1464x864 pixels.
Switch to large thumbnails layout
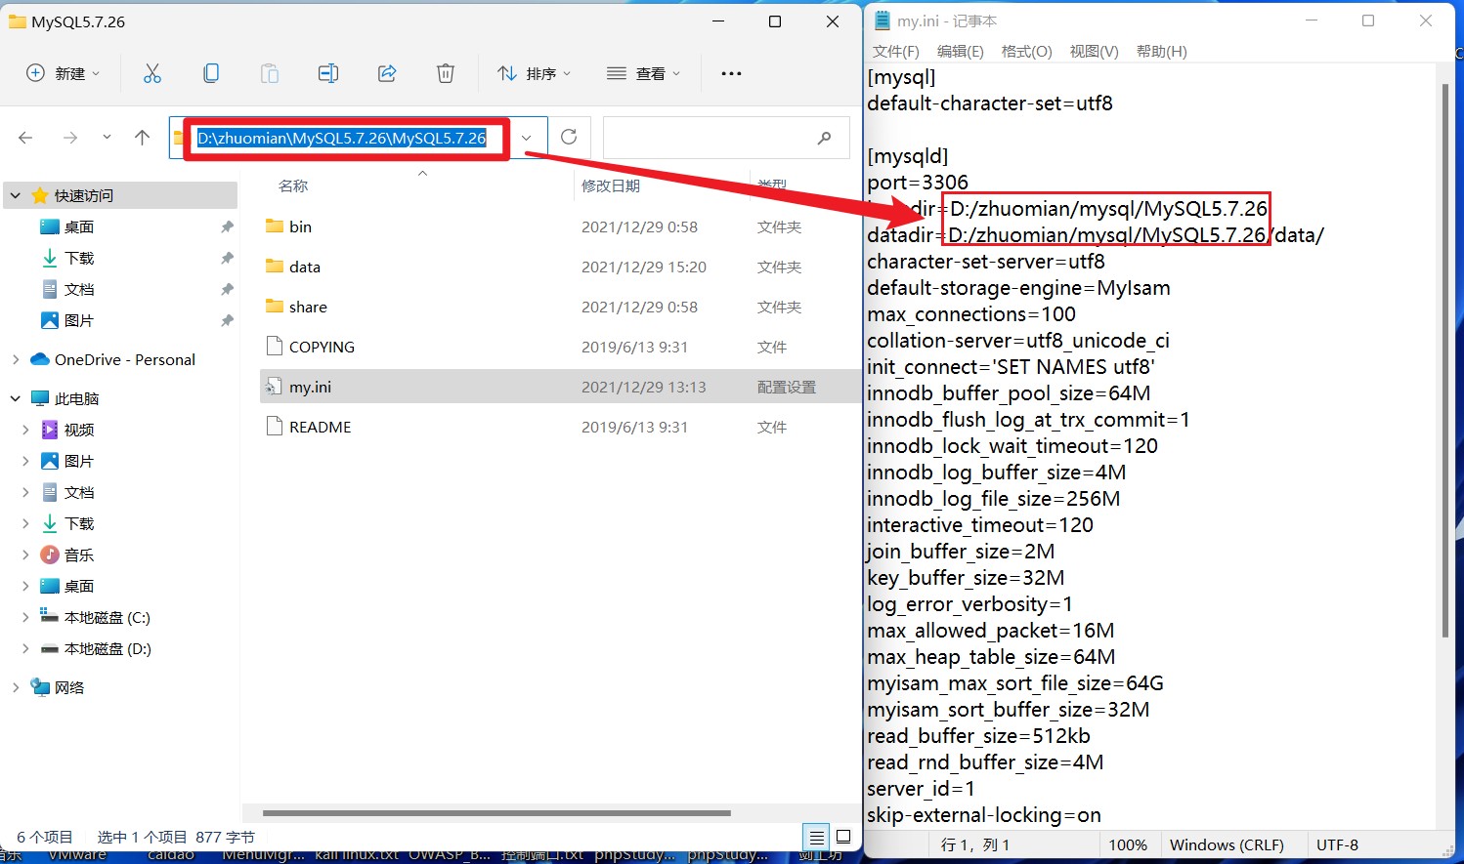tap(843, 837)
